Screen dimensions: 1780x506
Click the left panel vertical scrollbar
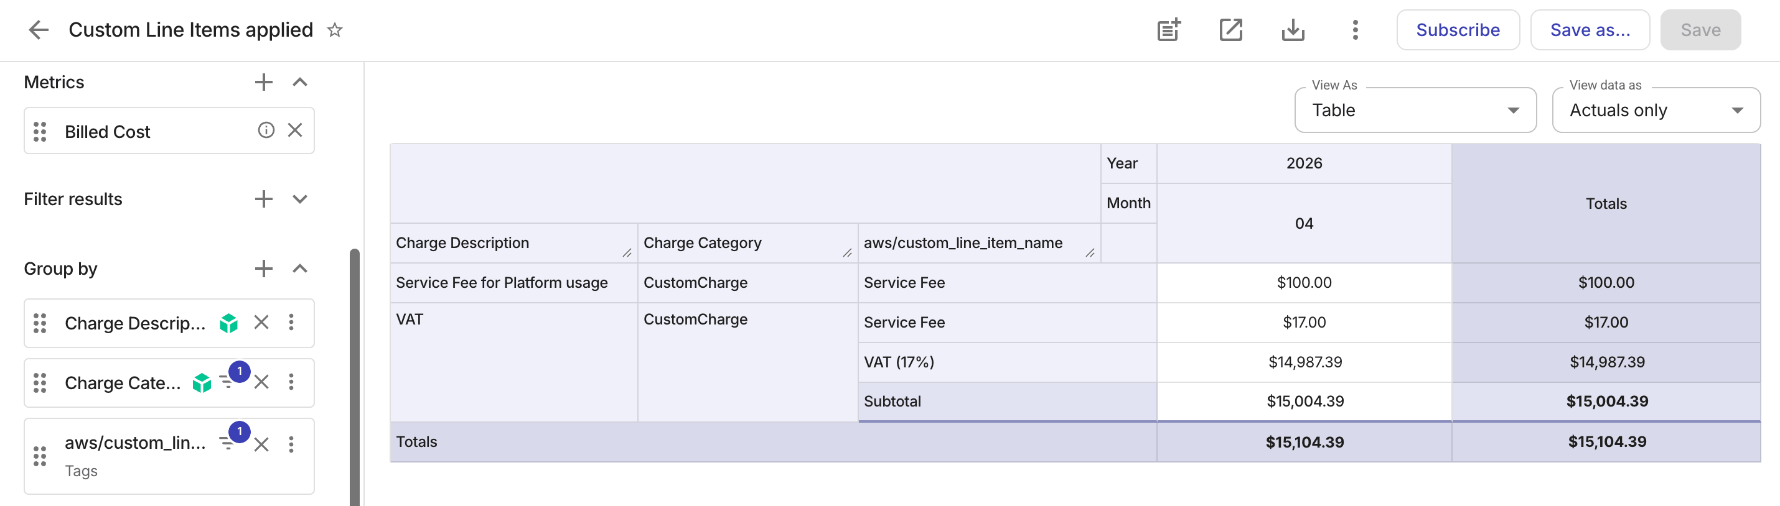(355, 377)
